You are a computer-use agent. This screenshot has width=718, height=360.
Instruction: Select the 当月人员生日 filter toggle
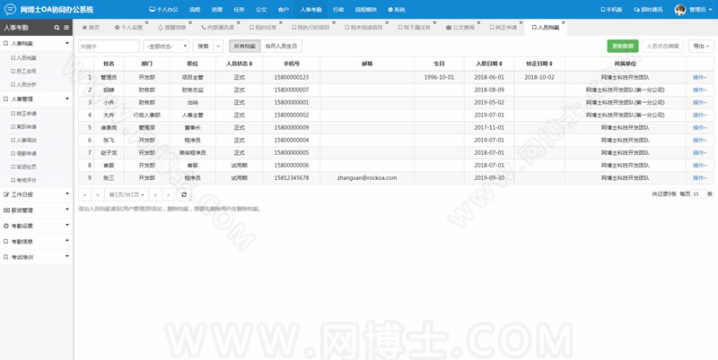pos(281,47)
